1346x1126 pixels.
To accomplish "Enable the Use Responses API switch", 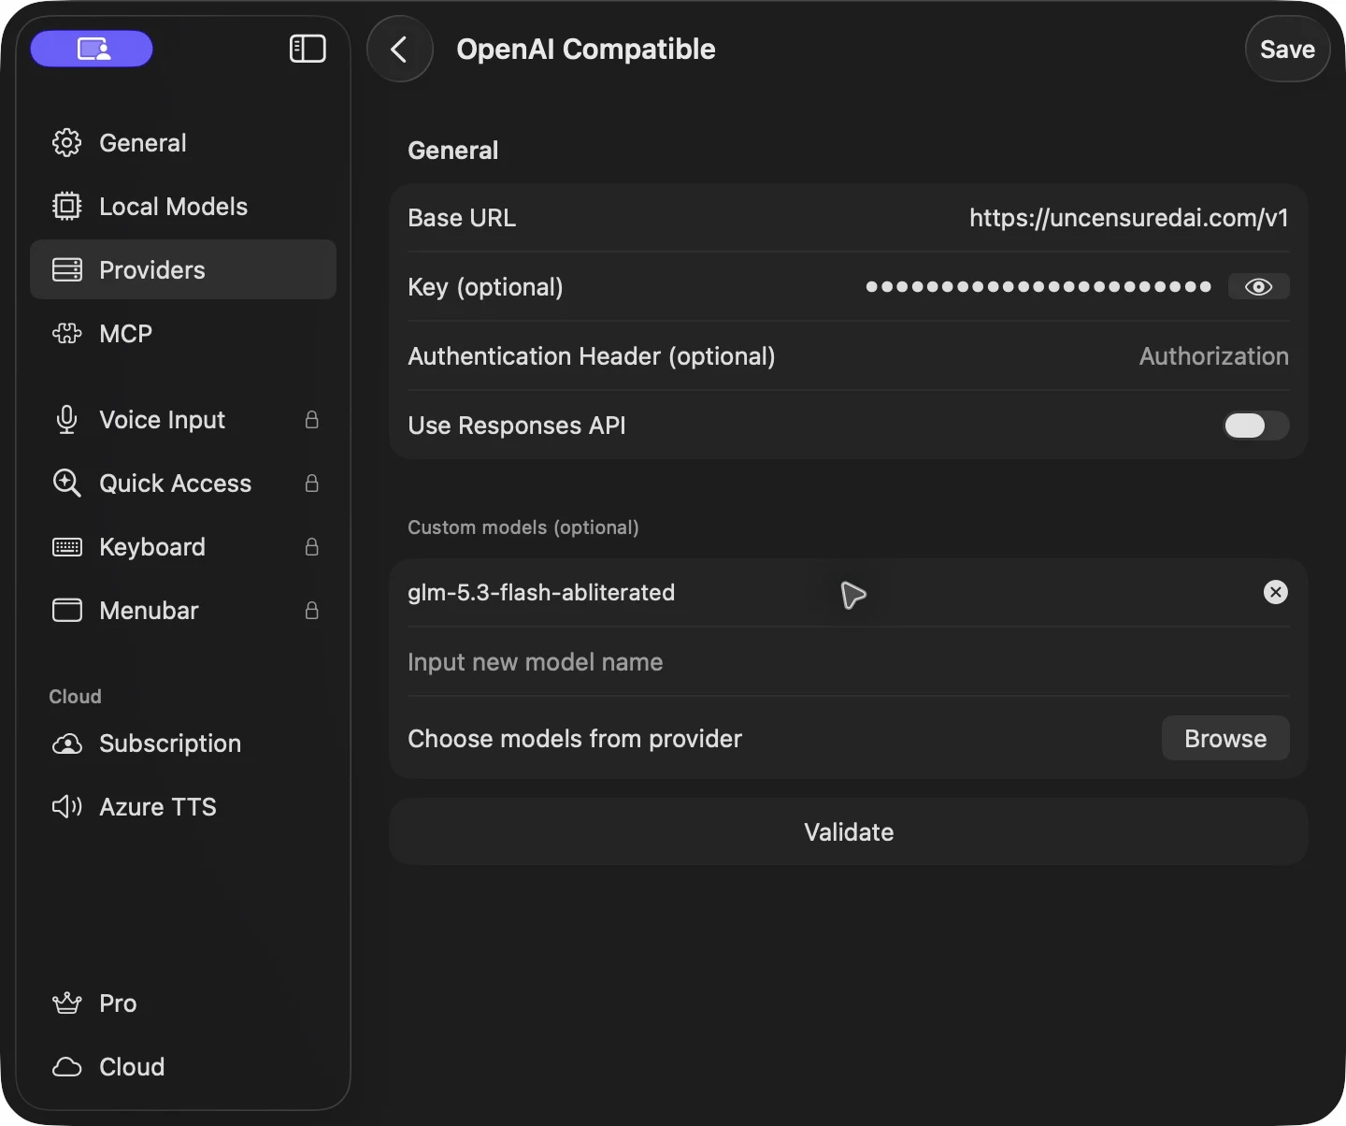I will point(1256,426).
